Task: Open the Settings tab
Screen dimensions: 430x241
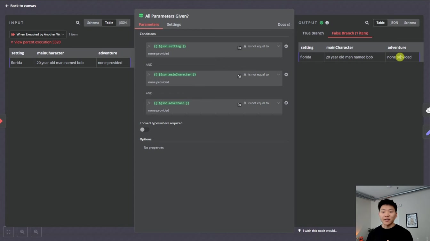Action: click(174, 25)
